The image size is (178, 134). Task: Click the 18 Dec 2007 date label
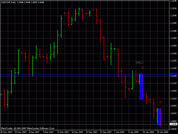click(x=77, y=132)
